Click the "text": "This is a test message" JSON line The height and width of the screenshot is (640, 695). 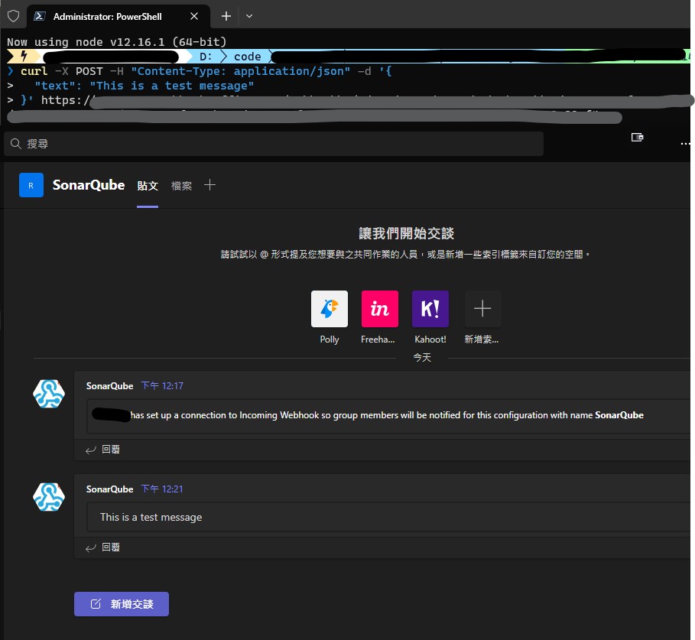click(144, 86)
